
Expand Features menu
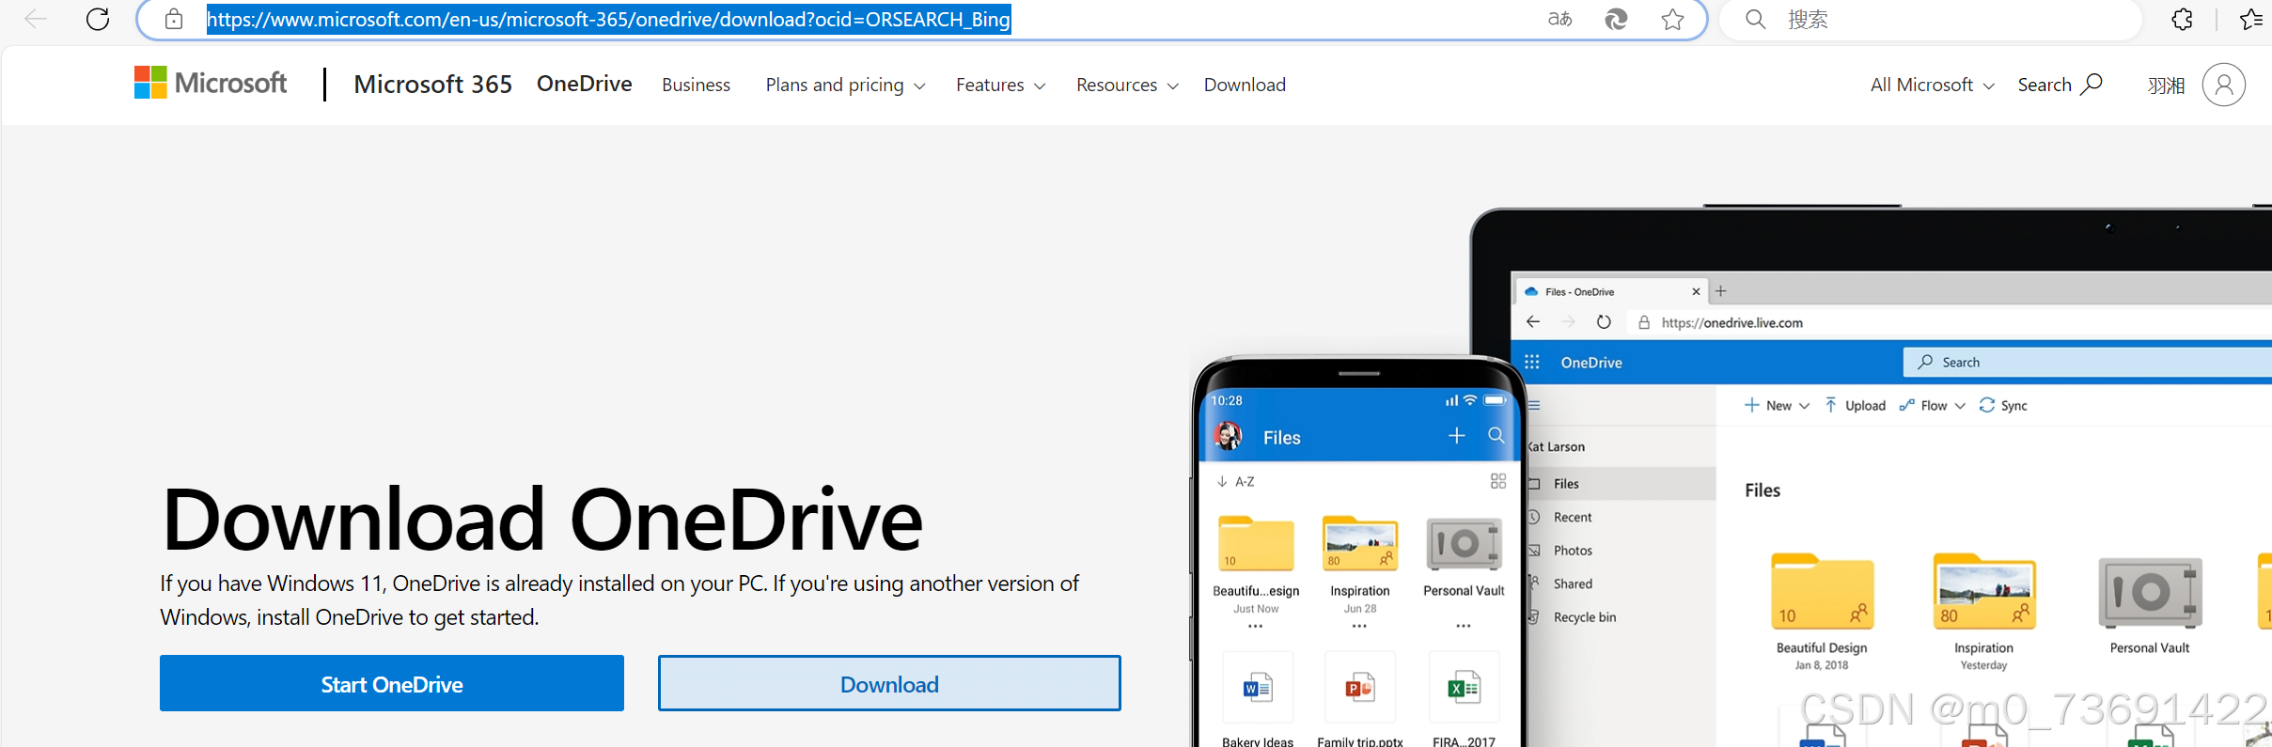coord(1000,85)
